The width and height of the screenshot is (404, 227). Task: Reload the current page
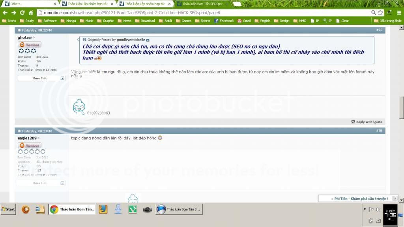coord(22,13)
